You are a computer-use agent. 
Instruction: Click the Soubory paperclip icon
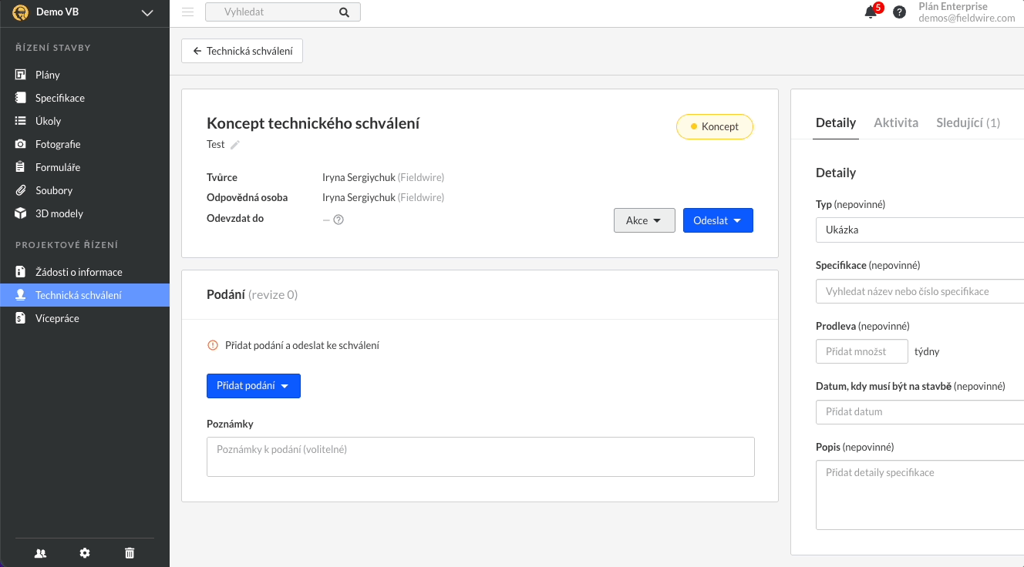(x=21, y=190)
